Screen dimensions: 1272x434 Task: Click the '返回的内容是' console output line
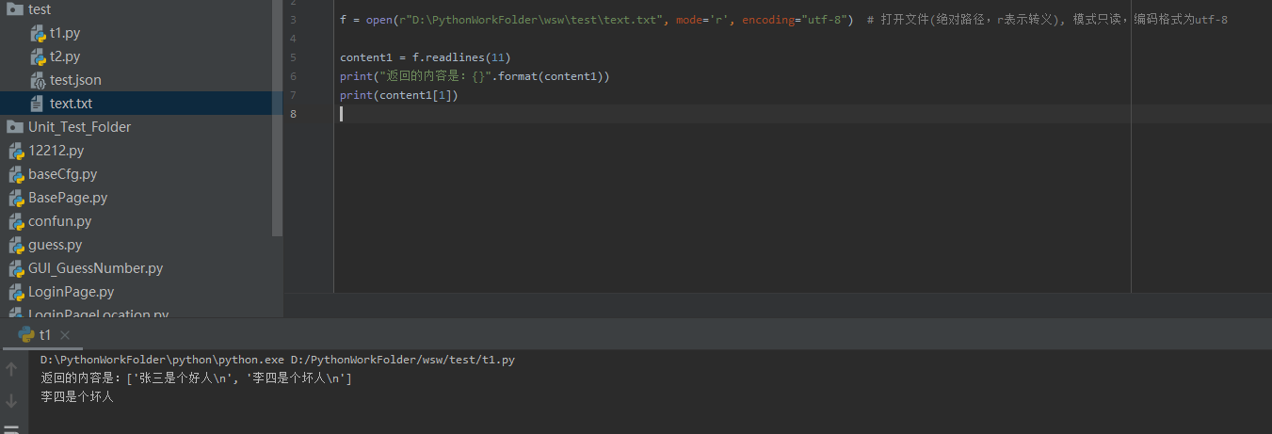click(x=197, y=378)
